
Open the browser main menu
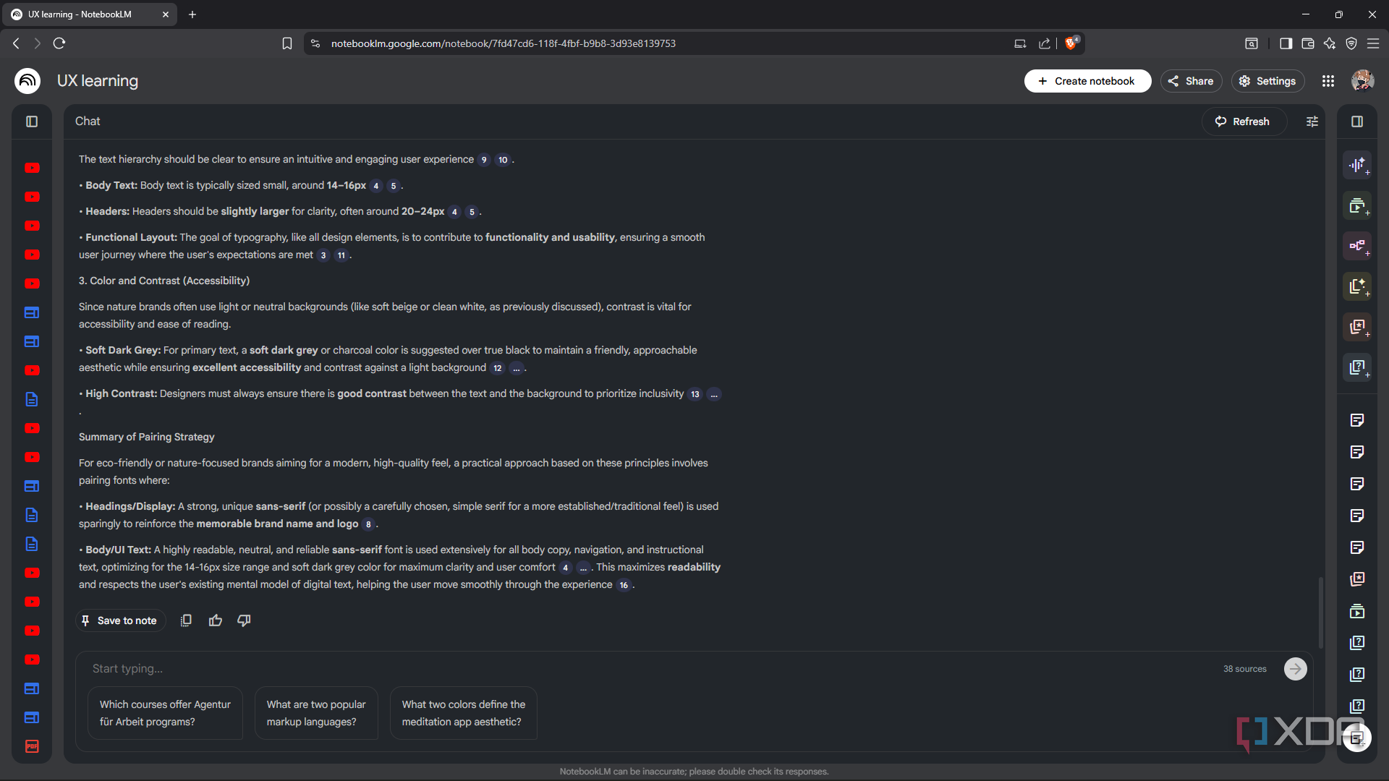click(x=1373, y=43)
